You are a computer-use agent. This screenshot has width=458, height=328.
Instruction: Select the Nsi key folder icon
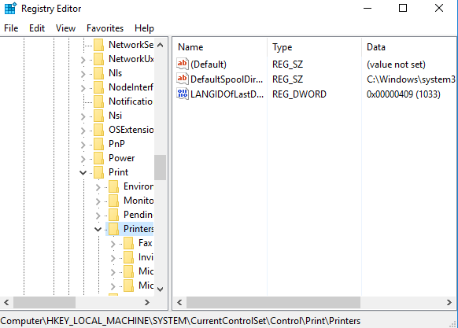click(98, 116)
